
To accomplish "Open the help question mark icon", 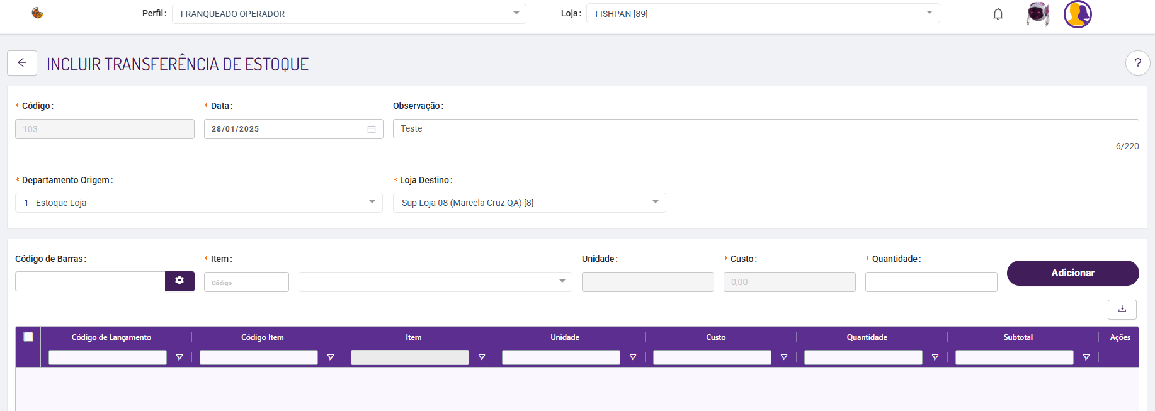I will (1137, 63).
